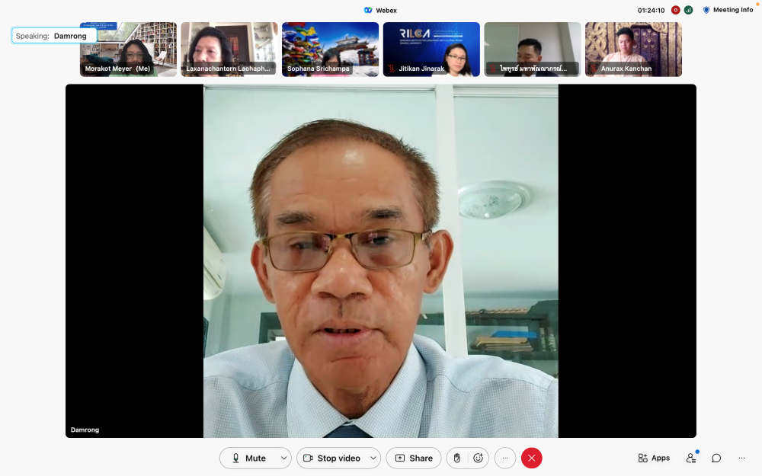
Task: Click the Share content button
Action: coord(413,458)
